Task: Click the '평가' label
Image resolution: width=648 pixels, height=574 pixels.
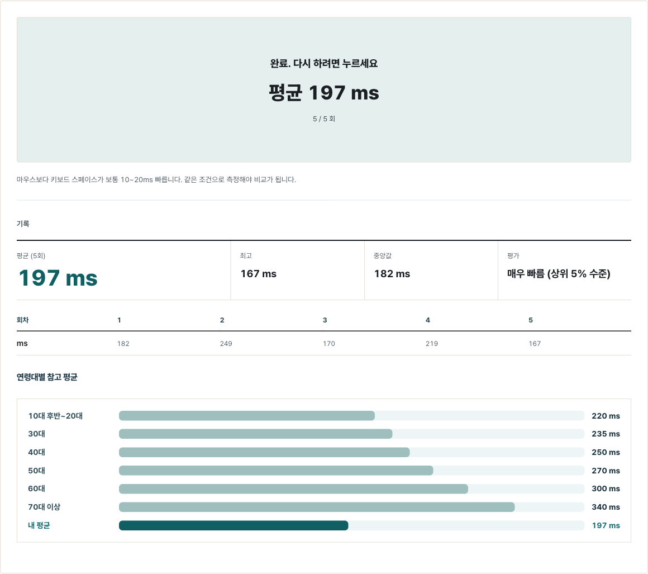Action: 513,255
